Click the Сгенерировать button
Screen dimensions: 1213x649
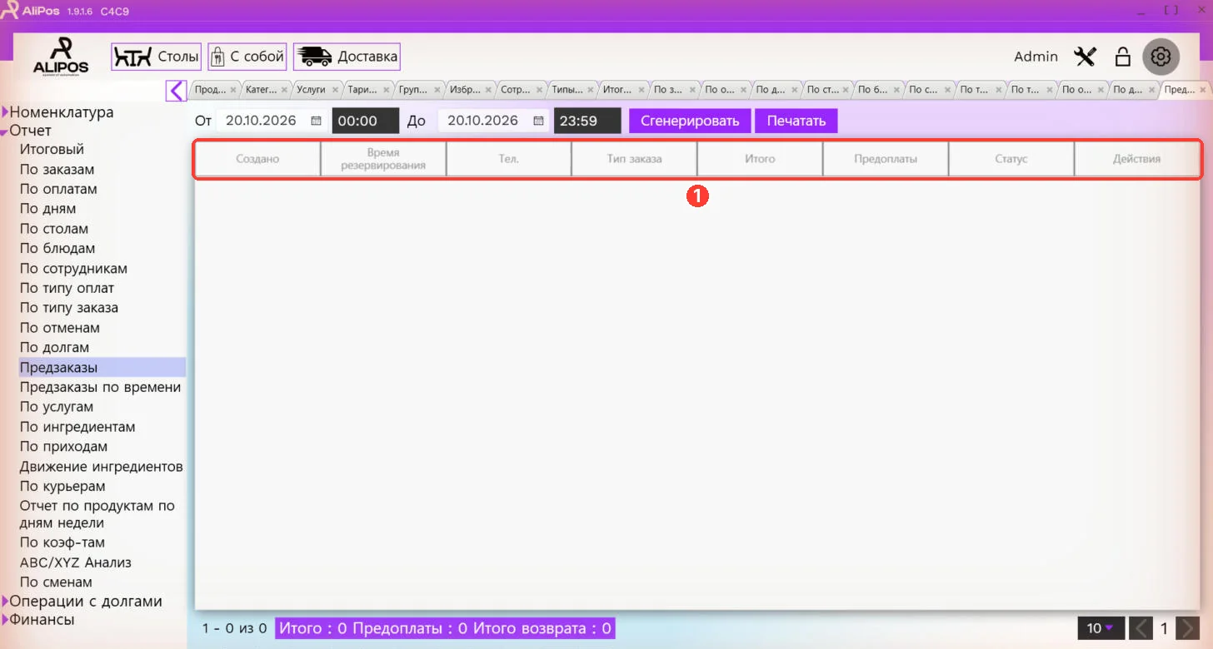pyautogui.click(x=690, y=121)
